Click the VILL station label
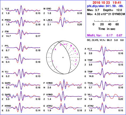The image size is (126, 115). pos(90,95)
